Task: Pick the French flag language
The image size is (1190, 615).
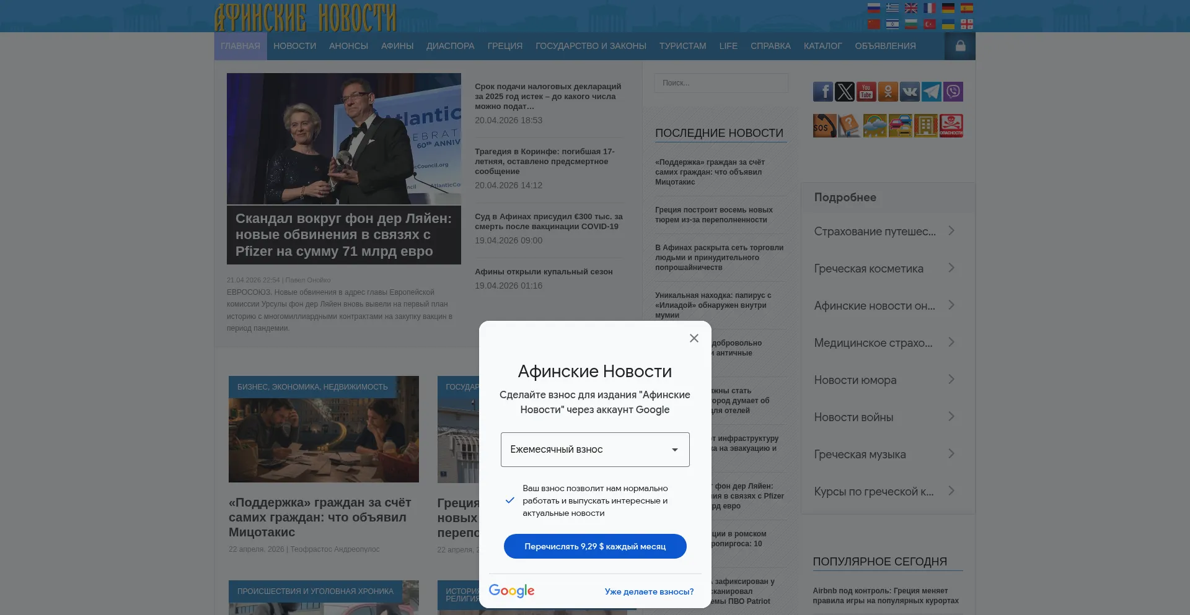Action: point(930,8)
